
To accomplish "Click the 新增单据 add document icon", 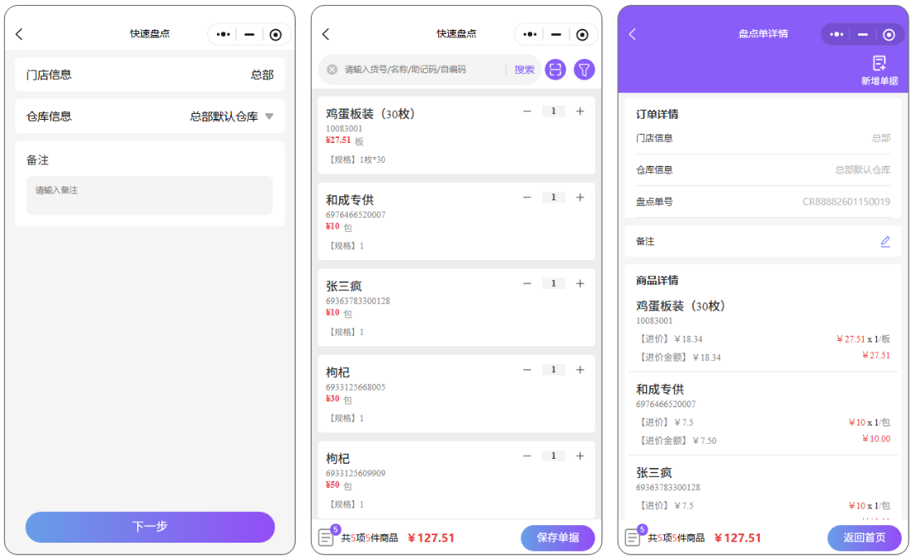I will pyautogui.click(x=879, y=64).
